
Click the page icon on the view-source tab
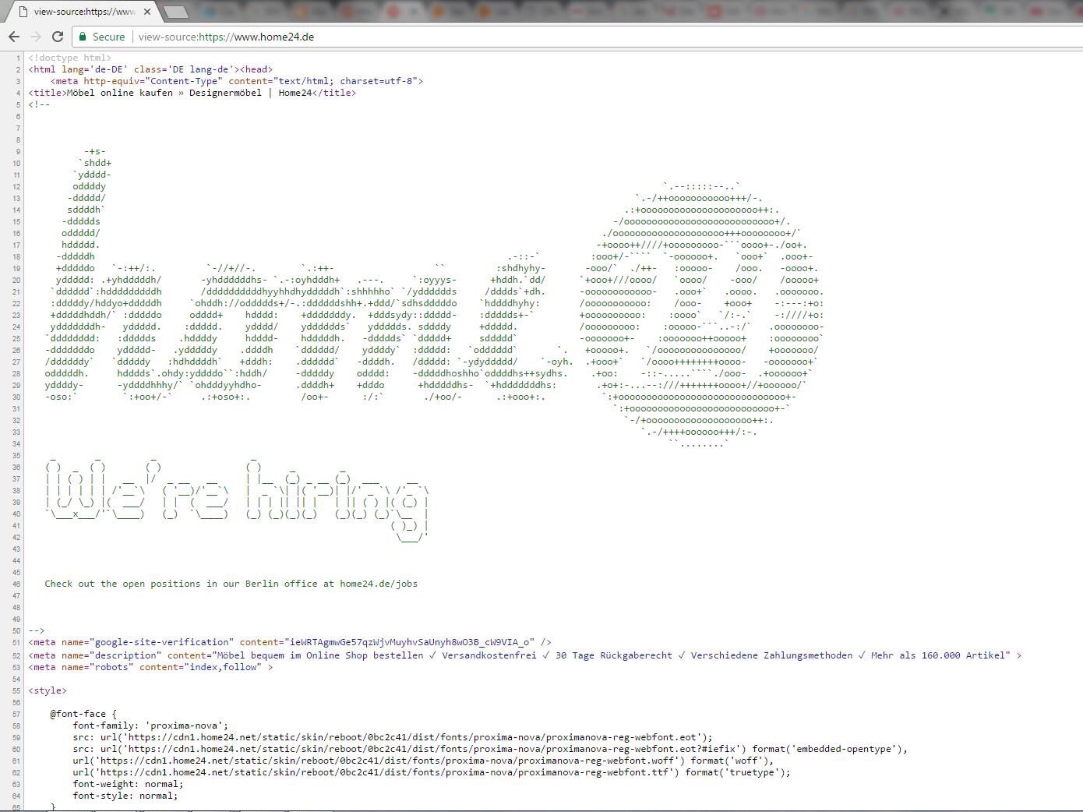click(23, 12)
